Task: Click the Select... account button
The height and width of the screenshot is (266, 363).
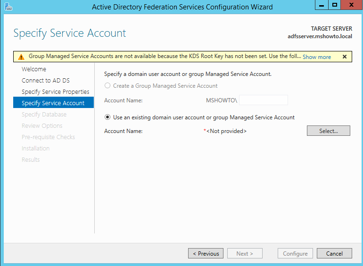Action: click(x=328, y=131)
